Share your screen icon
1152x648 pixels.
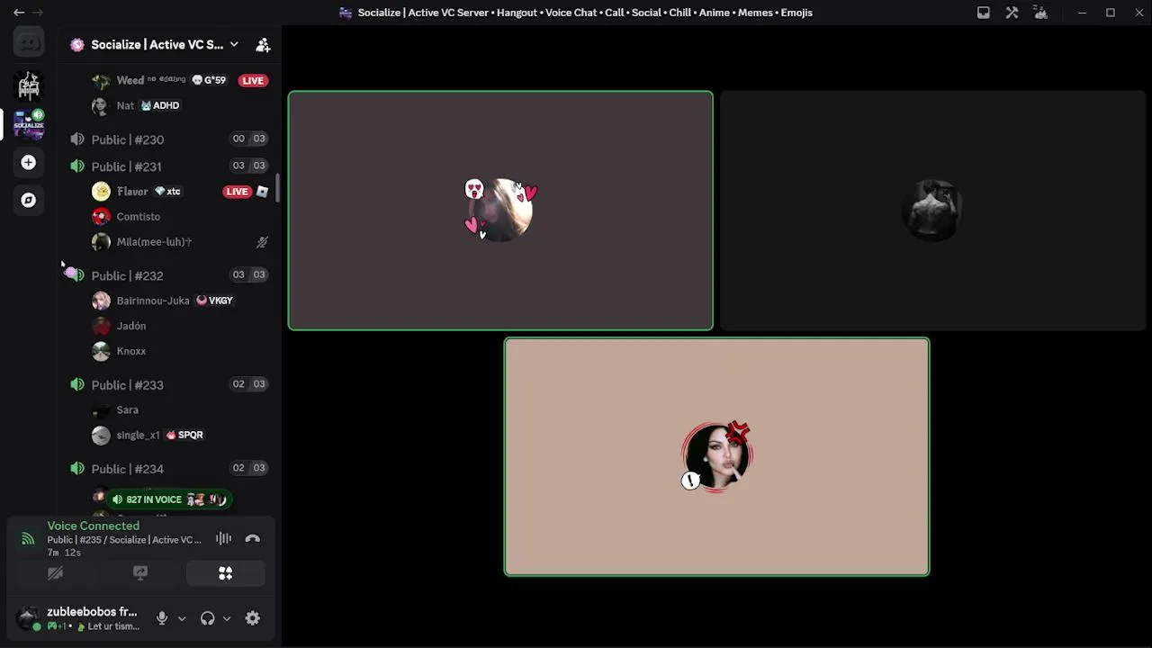[140, 573]
